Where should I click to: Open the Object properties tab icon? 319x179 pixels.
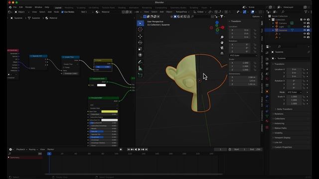(x=267, y=91)
